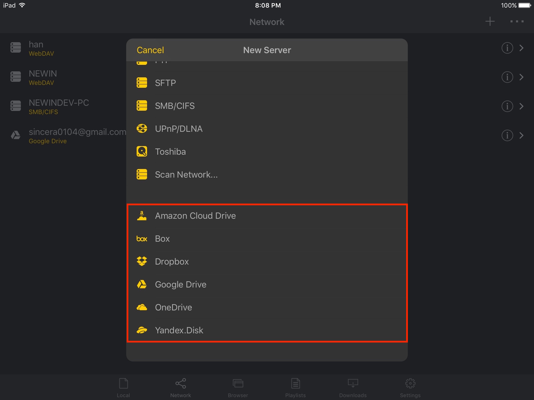
Task: Tap the Google Drive account icon in Network list
Action: [16, 135]
